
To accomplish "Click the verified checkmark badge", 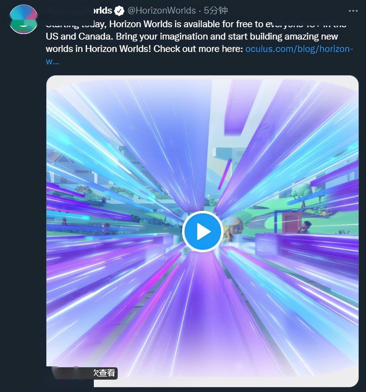I will click(119, 11).
